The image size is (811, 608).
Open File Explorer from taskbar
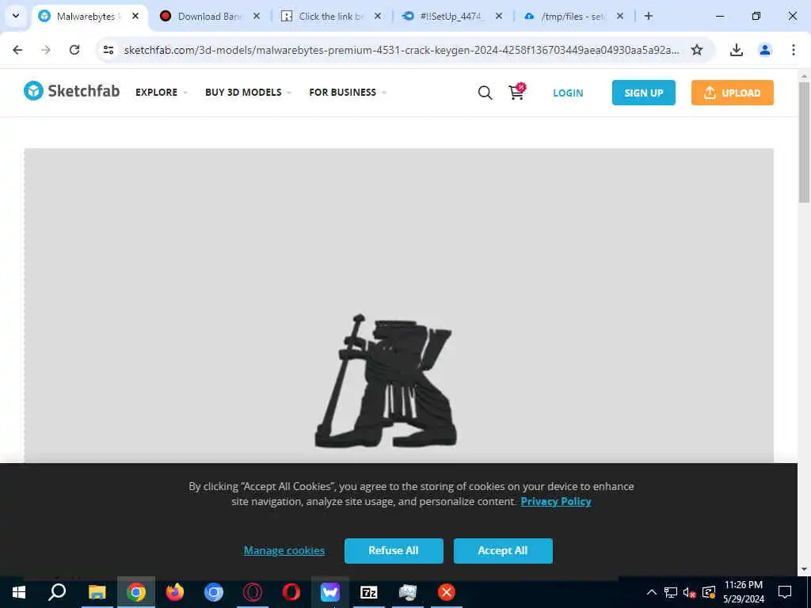click(x=97, y=592)
